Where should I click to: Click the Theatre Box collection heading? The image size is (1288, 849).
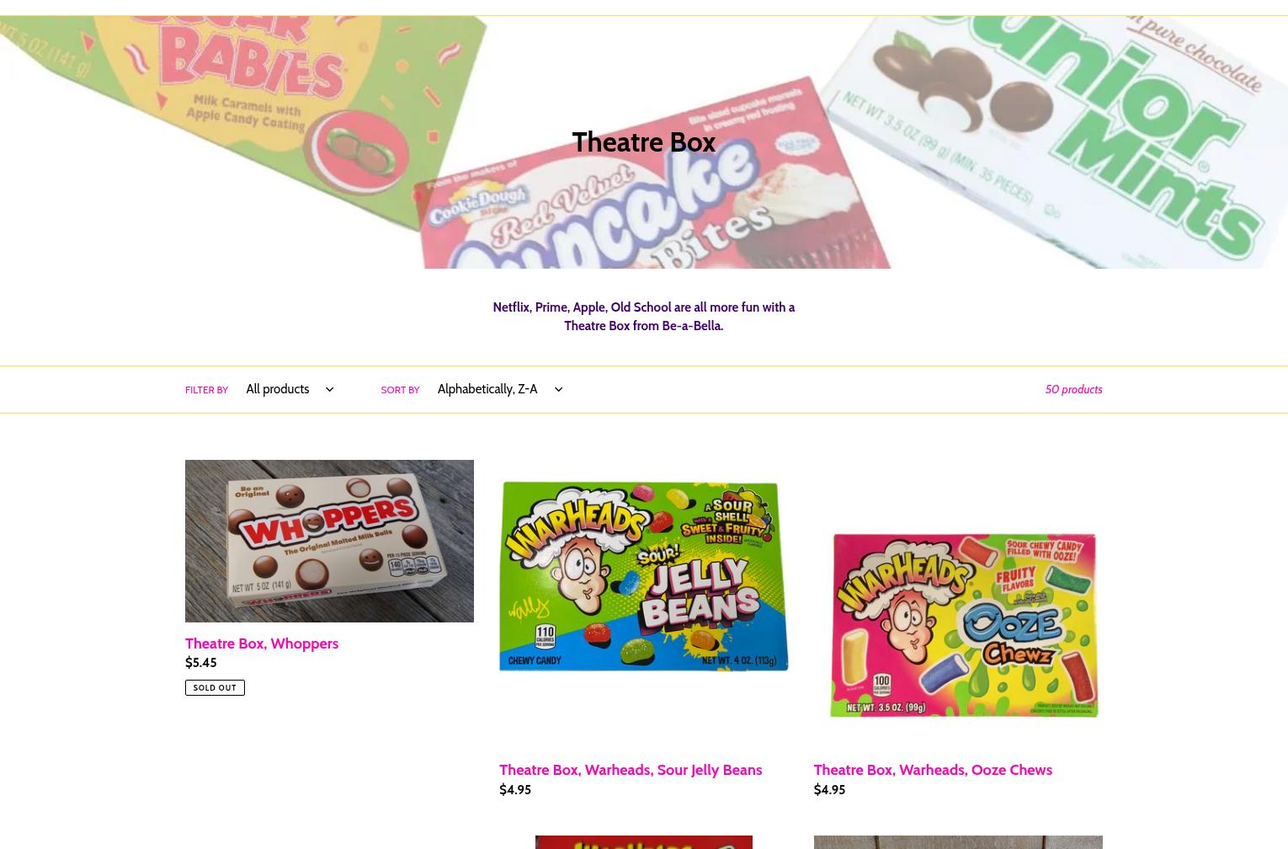coord(643,141)
